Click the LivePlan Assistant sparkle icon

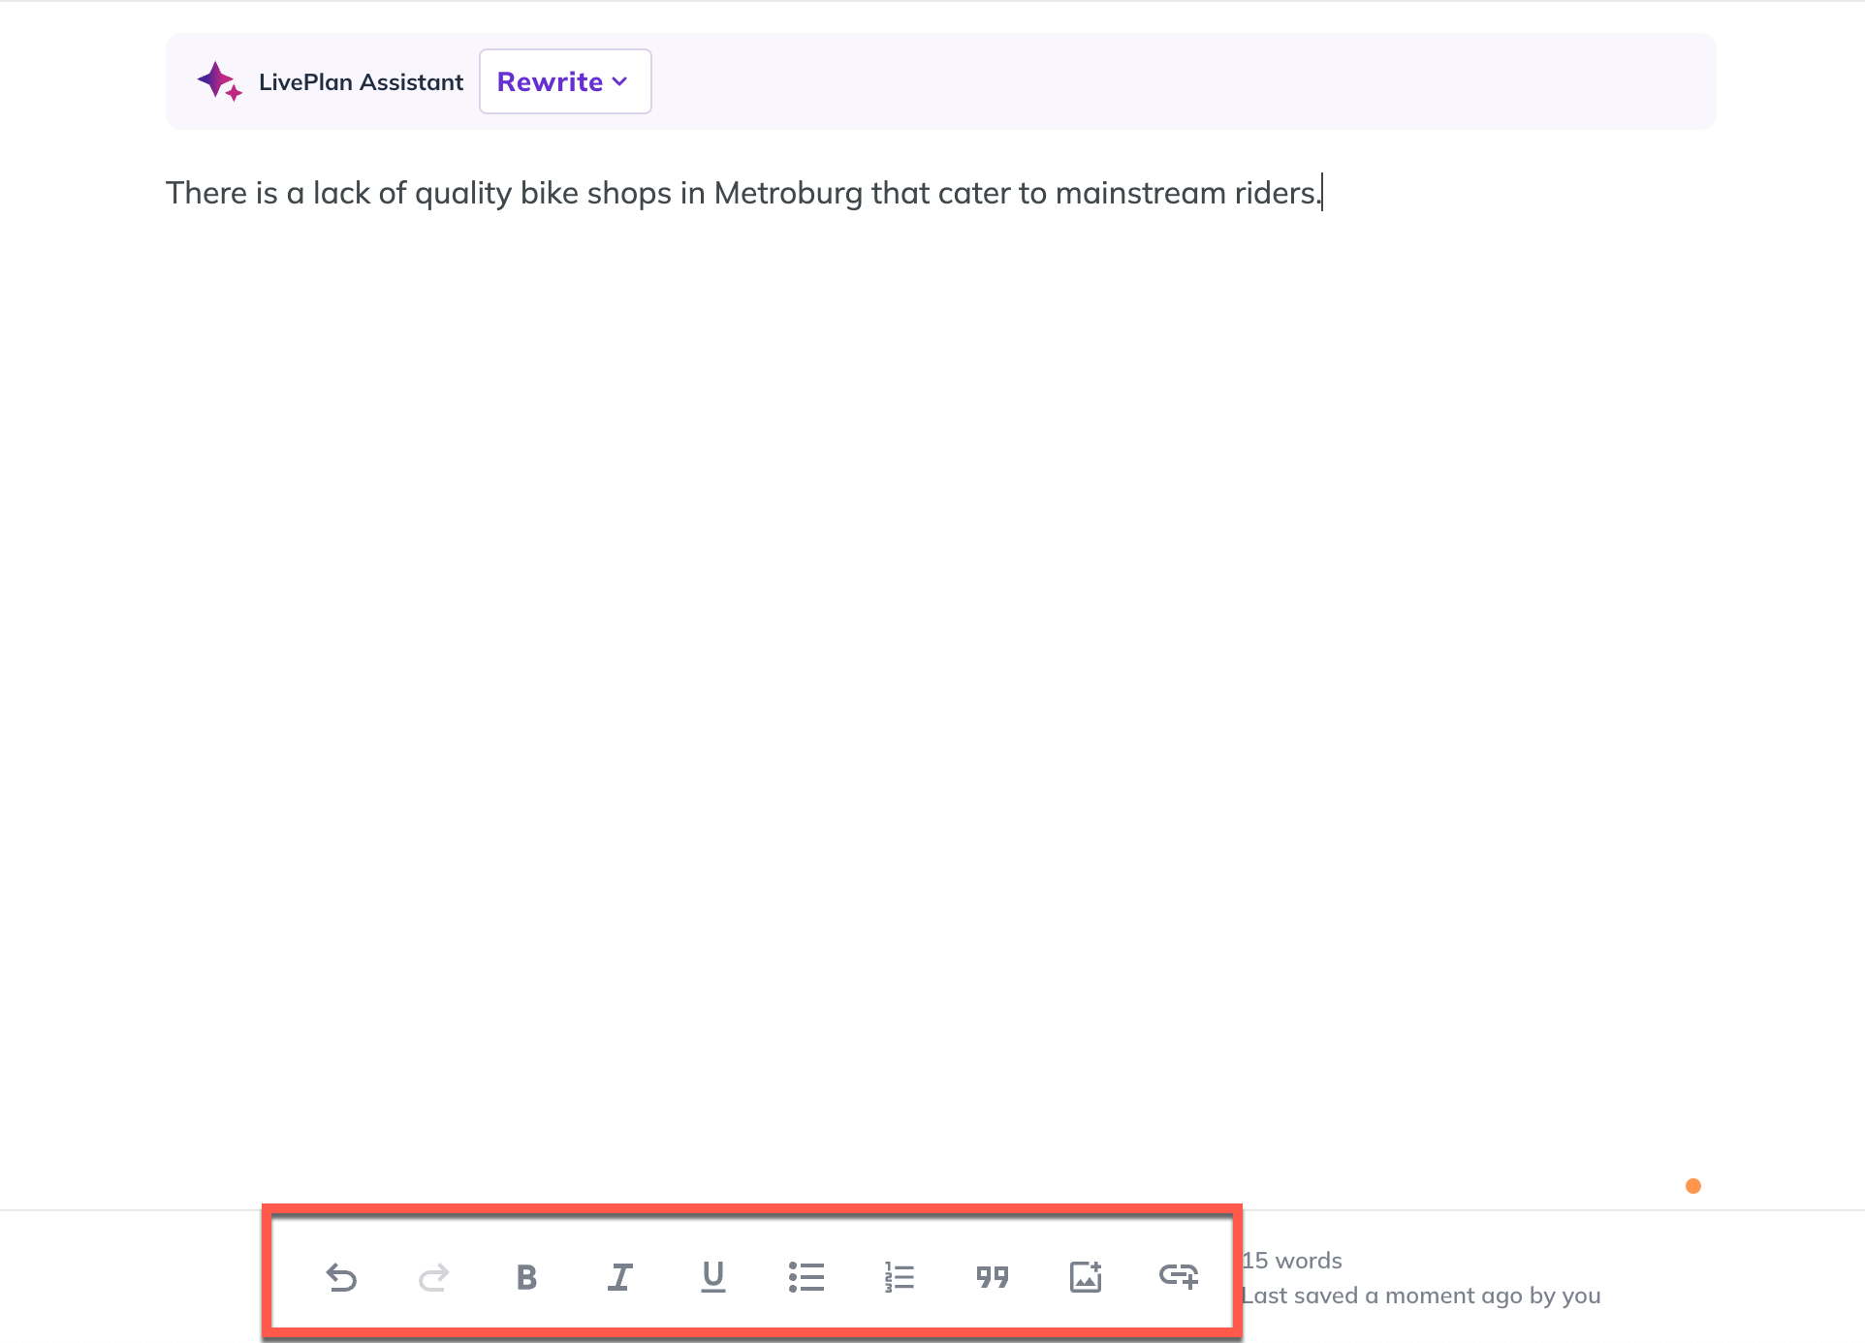219,81
